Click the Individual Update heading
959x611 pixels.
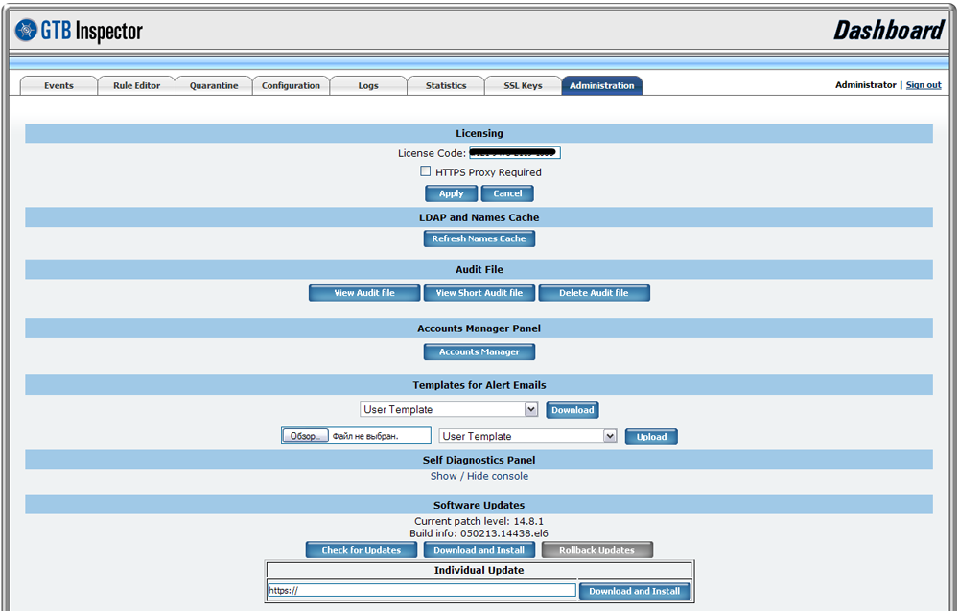coord(479,570)
